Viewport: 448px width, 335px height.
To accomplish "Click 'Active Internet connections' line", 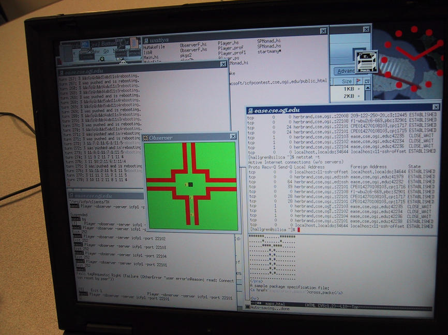I will (x=296, y=162).
